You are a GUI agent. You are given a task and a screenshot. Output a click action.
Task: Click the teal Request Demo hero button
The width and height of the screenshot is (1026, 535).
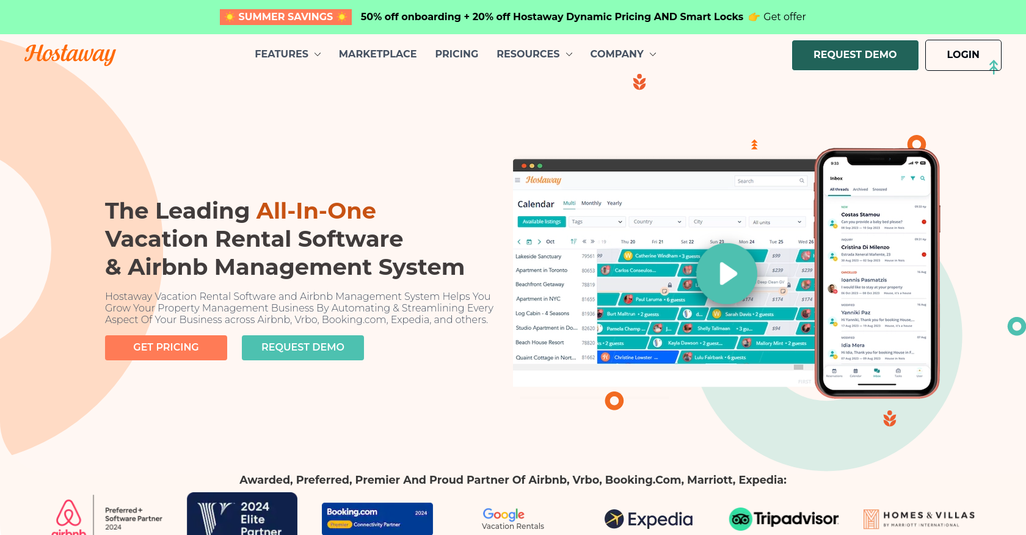(x=303, y=348)
